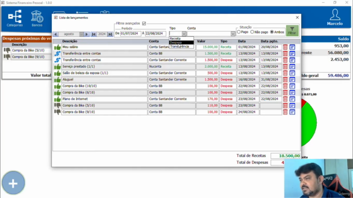Viewport: 353px width, 198px height.
Task: Select Salão de beleza da esposa (1/1) cell
Action: pyautogui.click(x=104, y=73)
